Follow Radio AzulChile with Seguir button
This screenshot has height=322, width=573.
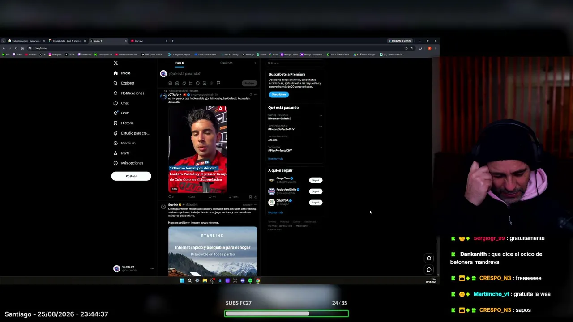pyautogui.click(x=316, y=191)
